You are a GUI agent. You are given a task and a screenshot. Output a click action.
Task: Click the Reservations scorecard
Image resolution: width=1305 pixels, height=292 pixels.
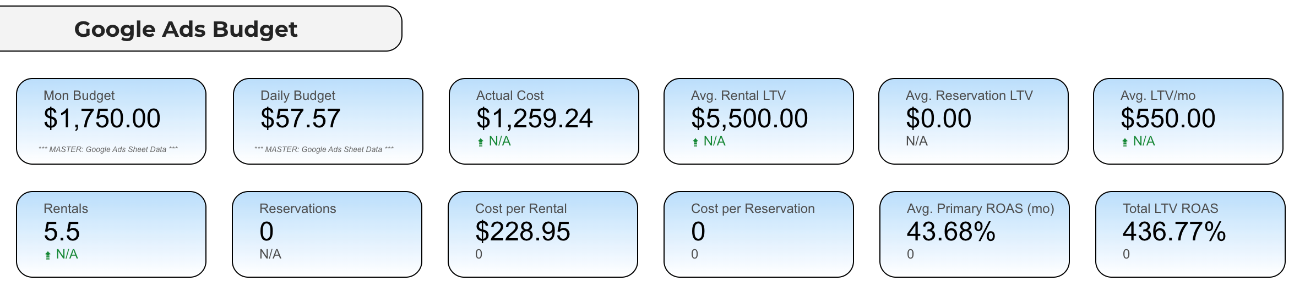tap(327, 234)
